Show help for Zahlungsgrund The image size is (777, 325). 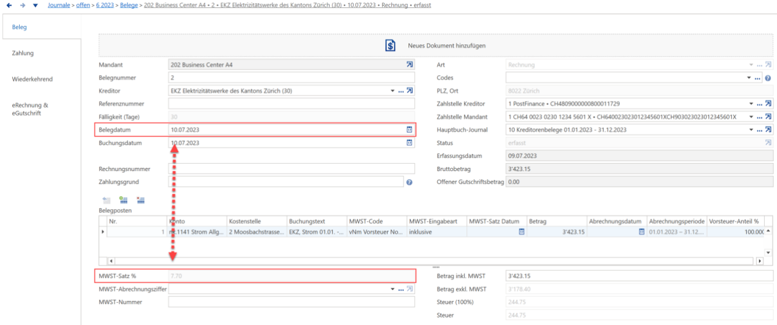pos(409,182)
